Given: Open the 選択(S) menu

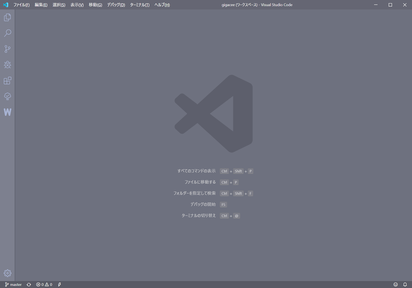Looking at the screenshot, I should pyautogui.click(x=59, y=5).
